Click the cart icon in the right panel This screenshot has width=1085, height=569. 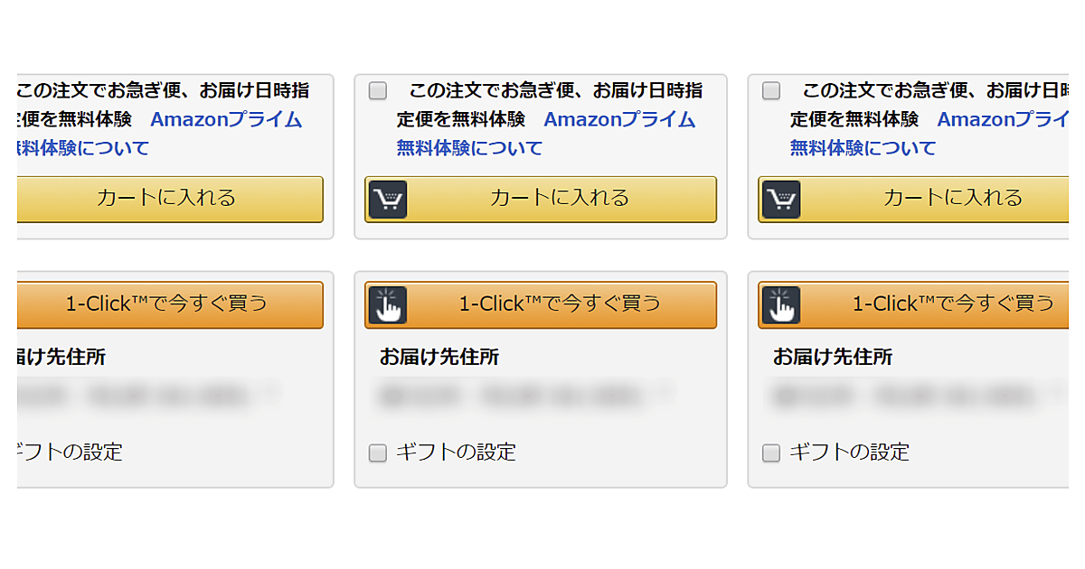(781, 200)
